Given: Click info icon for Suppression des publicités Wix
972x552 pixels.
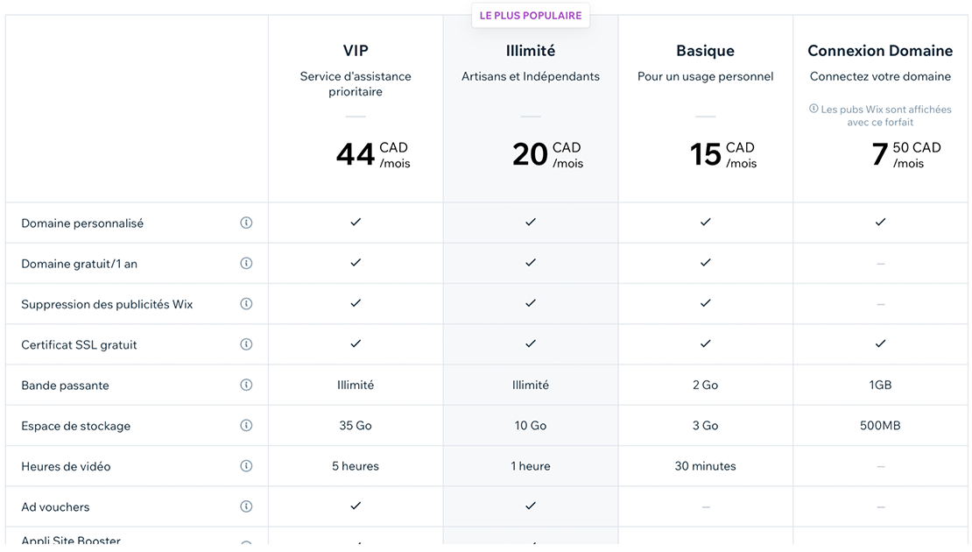Looking at the screenshot, I should click(246, 304).
